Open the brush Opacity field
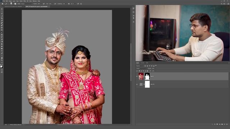Image resolution: width=230 pixels, height=129 pixels. pos(39,4)
